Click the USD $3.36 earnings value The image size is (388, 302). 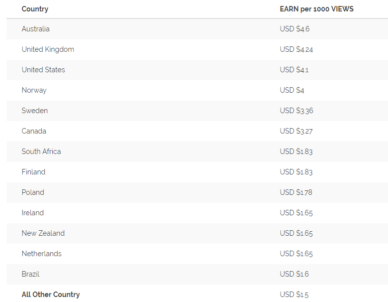click(296, 111)
